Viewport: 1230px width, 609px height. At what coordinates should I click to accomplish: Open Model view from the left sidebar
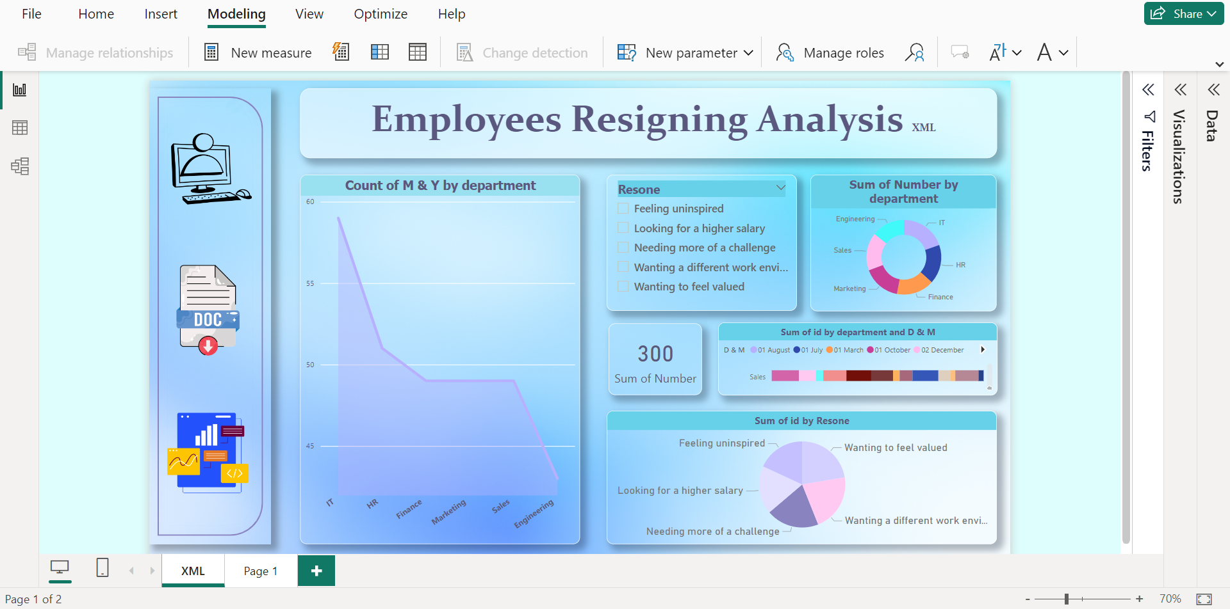20,166
